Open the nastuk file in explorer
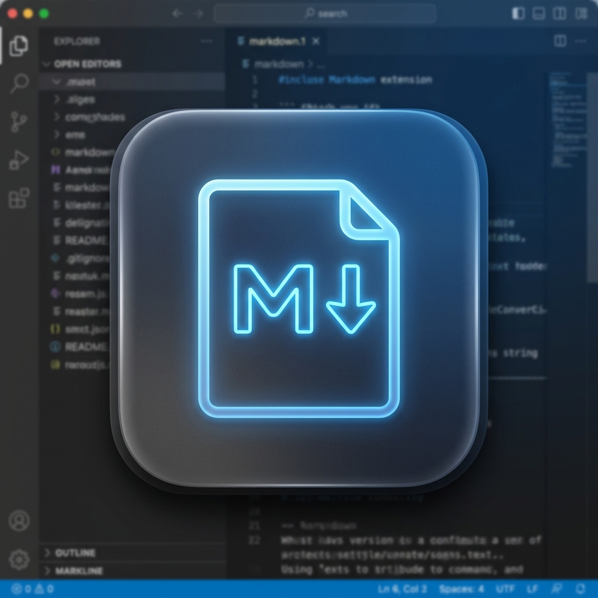Screen dimensions: 598x598 (81, 276)
